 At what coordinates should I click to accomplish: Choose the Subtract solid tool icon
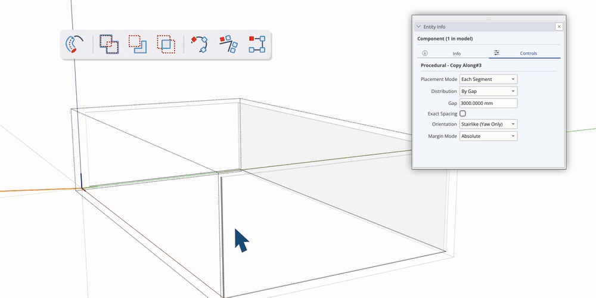[137, 44]
